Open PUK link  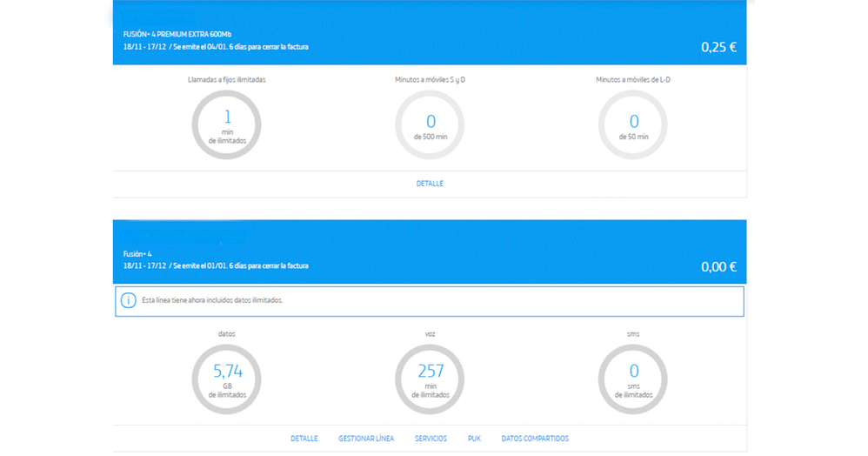click(x=474, y=439)
